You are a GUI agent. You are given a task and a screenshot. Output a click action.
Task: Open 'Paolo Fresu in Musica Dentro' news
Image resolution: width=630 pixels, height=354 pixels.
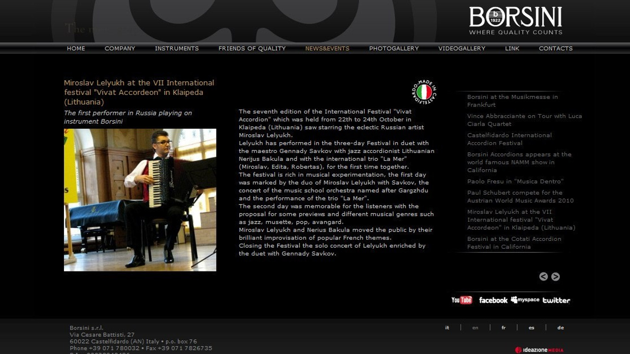(515, 181)
